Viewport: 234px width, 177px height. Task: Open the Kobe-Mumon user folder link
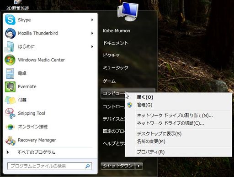click(x=117, y=31)
